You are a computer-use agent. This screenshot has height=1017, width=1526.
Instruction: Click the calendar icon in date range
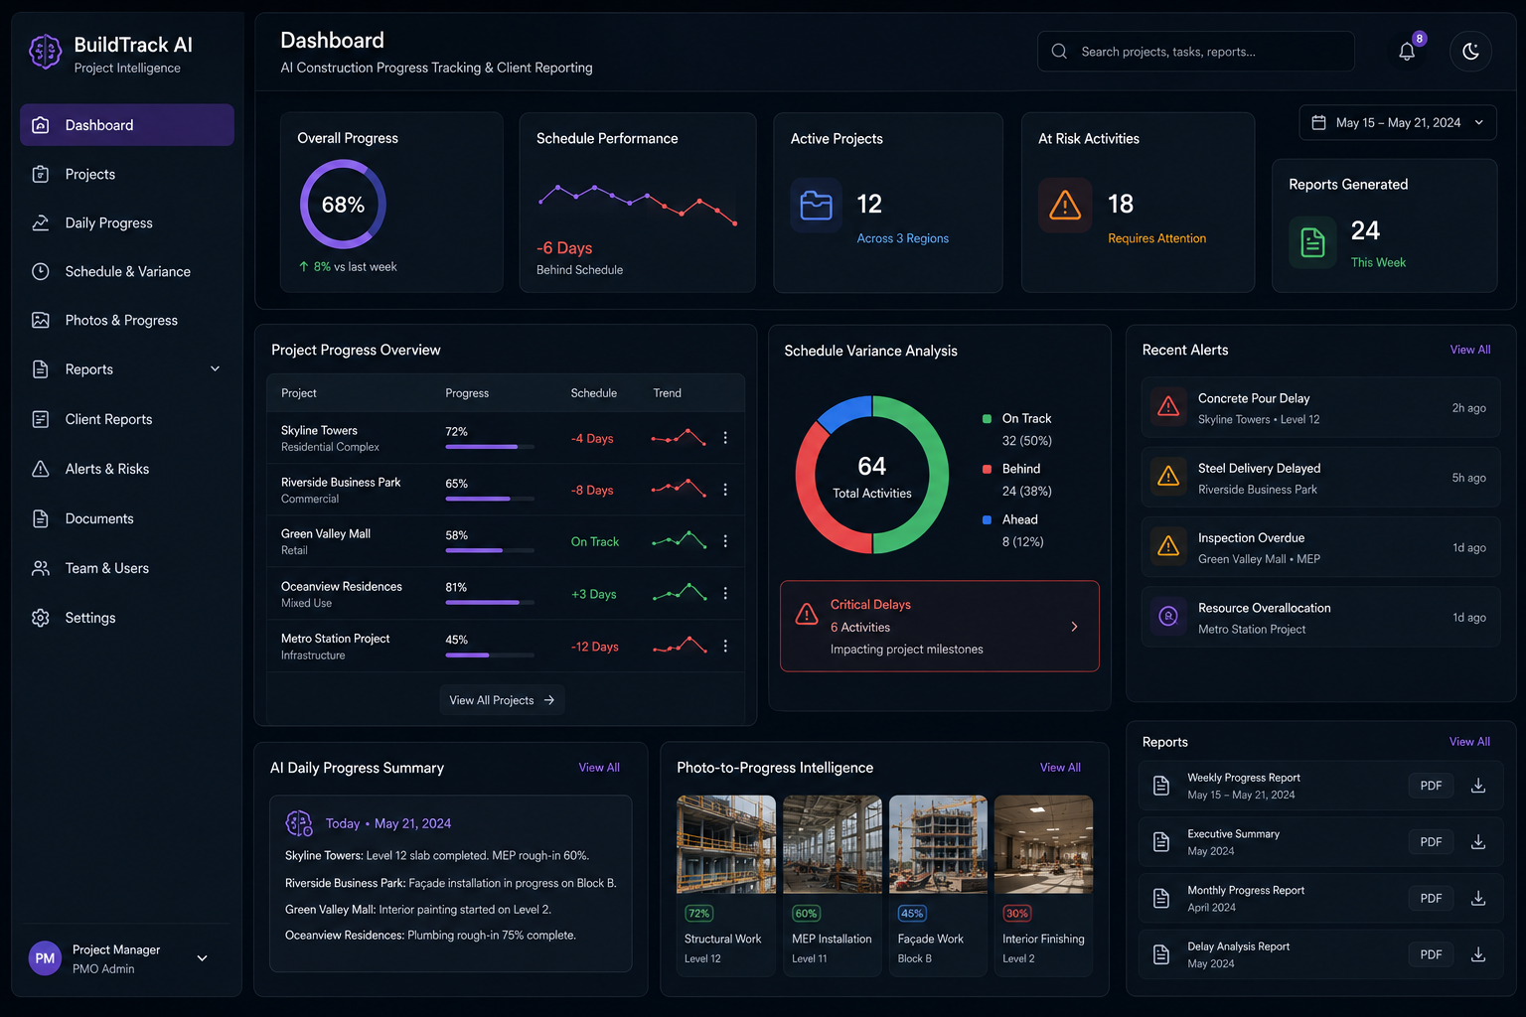(x=1319, y=123)
